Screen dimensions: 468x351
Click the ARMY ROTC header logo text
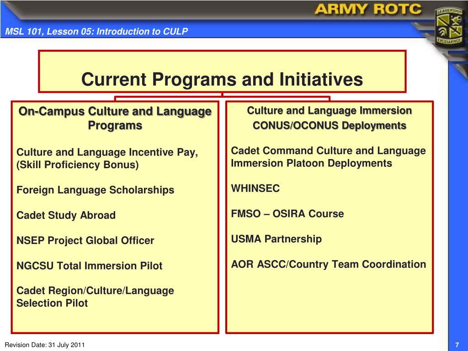(x=368, y=9)
